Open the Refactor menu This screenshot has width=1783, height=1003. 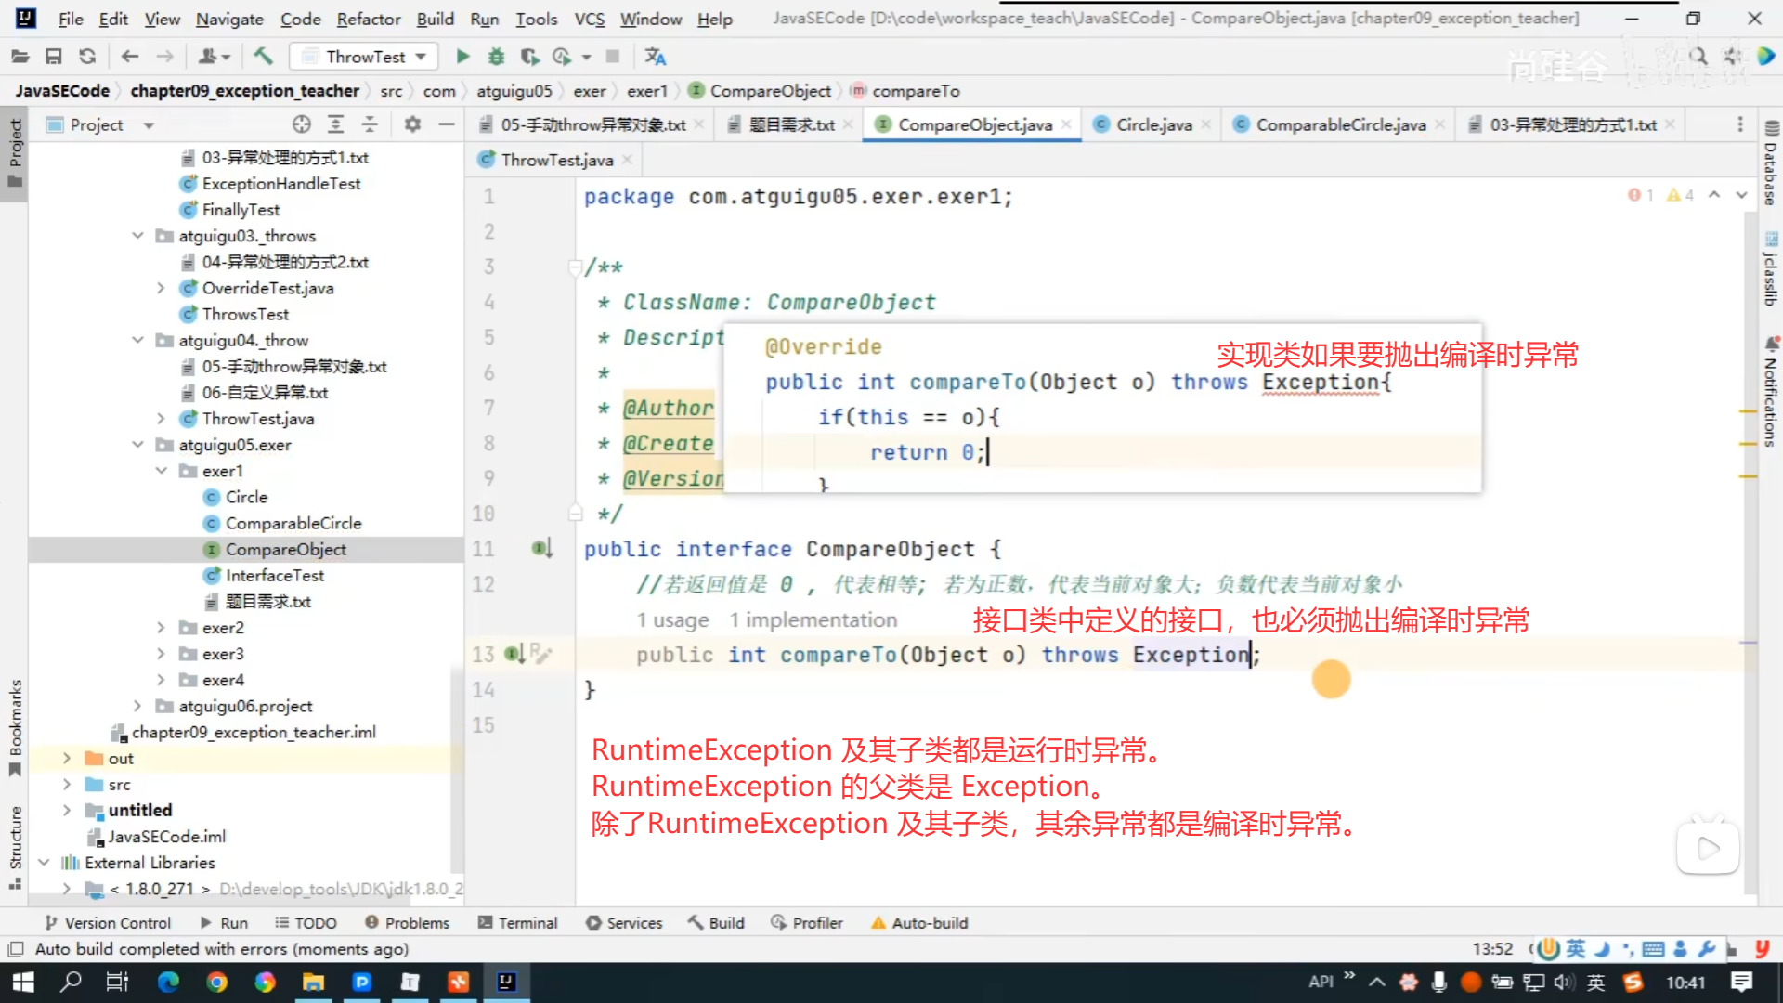(x=368, y=19)
